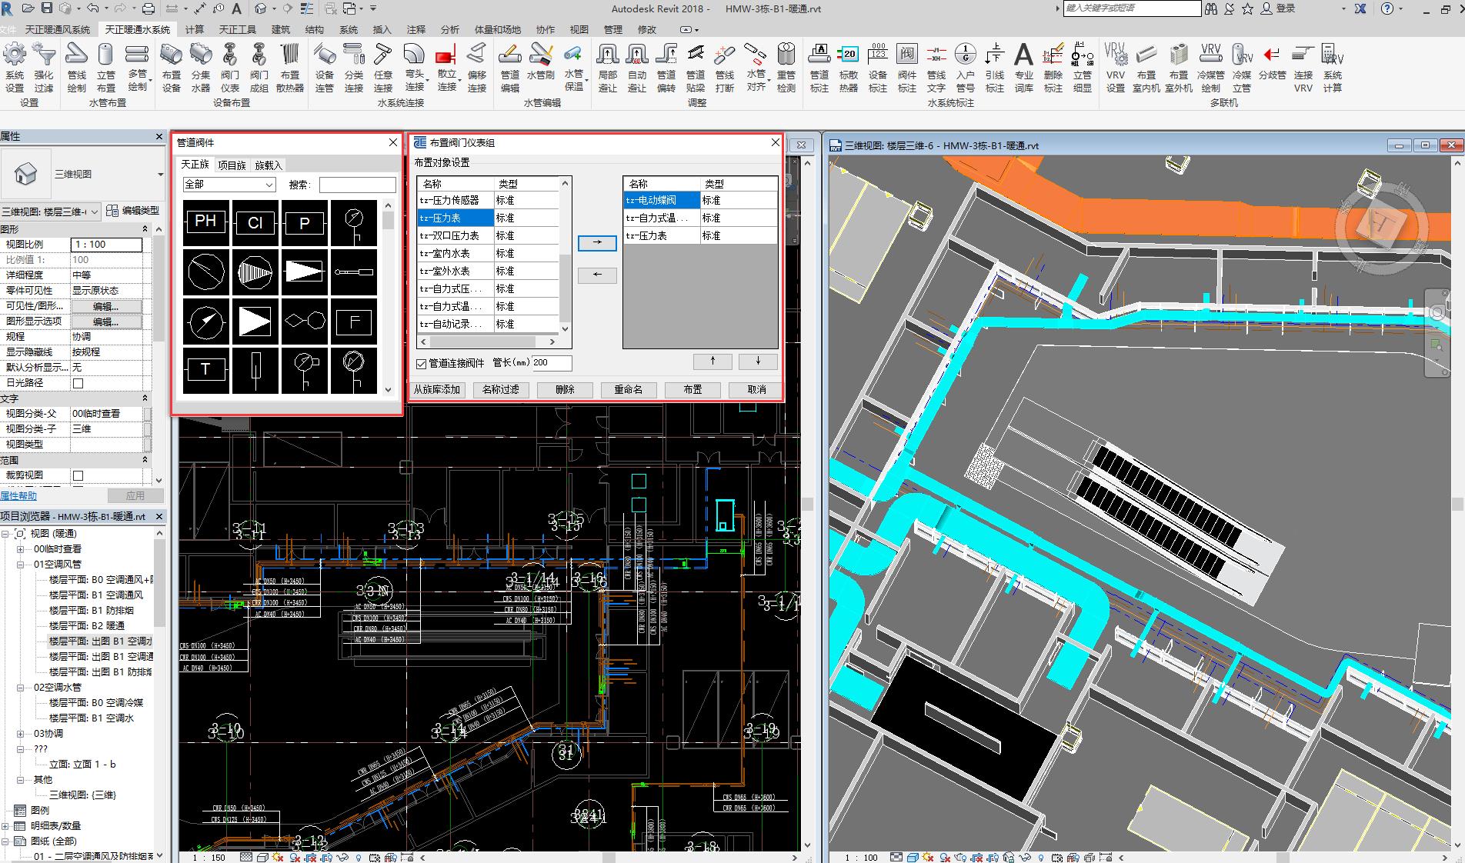The image size is (1465, 863).
Task: Click the 布置 button in dialog
Action: point(692,389)
